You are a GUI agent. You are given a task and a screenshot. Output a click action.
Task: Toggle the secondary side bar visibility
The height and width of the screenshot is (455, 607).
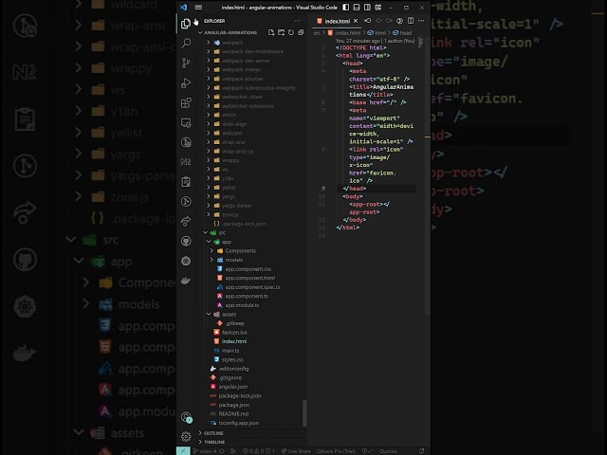(x=367, y=8)
